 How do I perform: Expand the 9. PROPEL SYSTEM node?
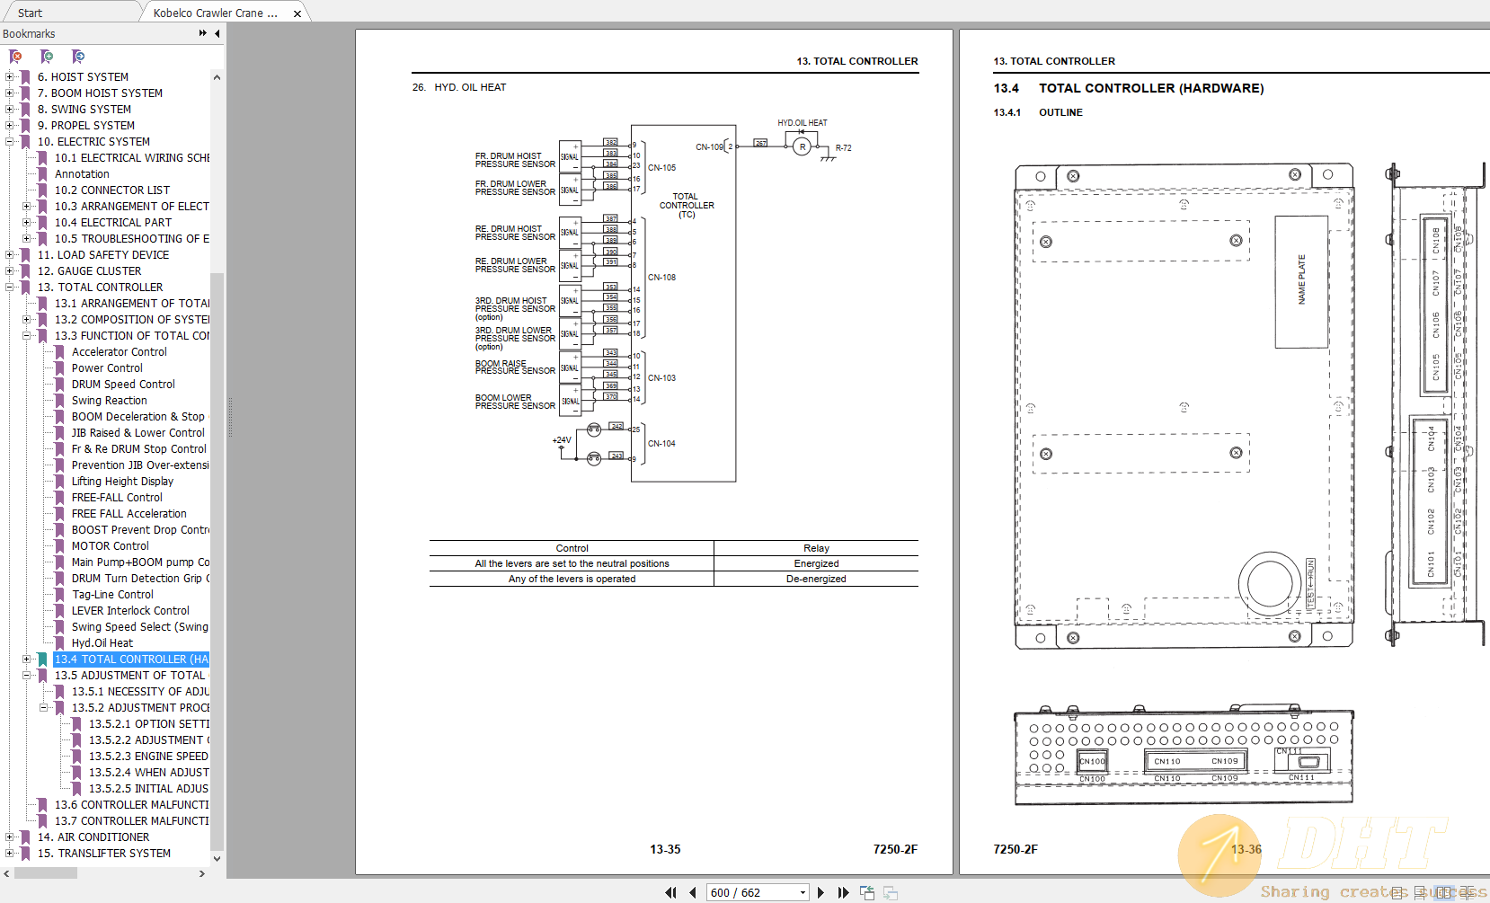tap(9, 126)
